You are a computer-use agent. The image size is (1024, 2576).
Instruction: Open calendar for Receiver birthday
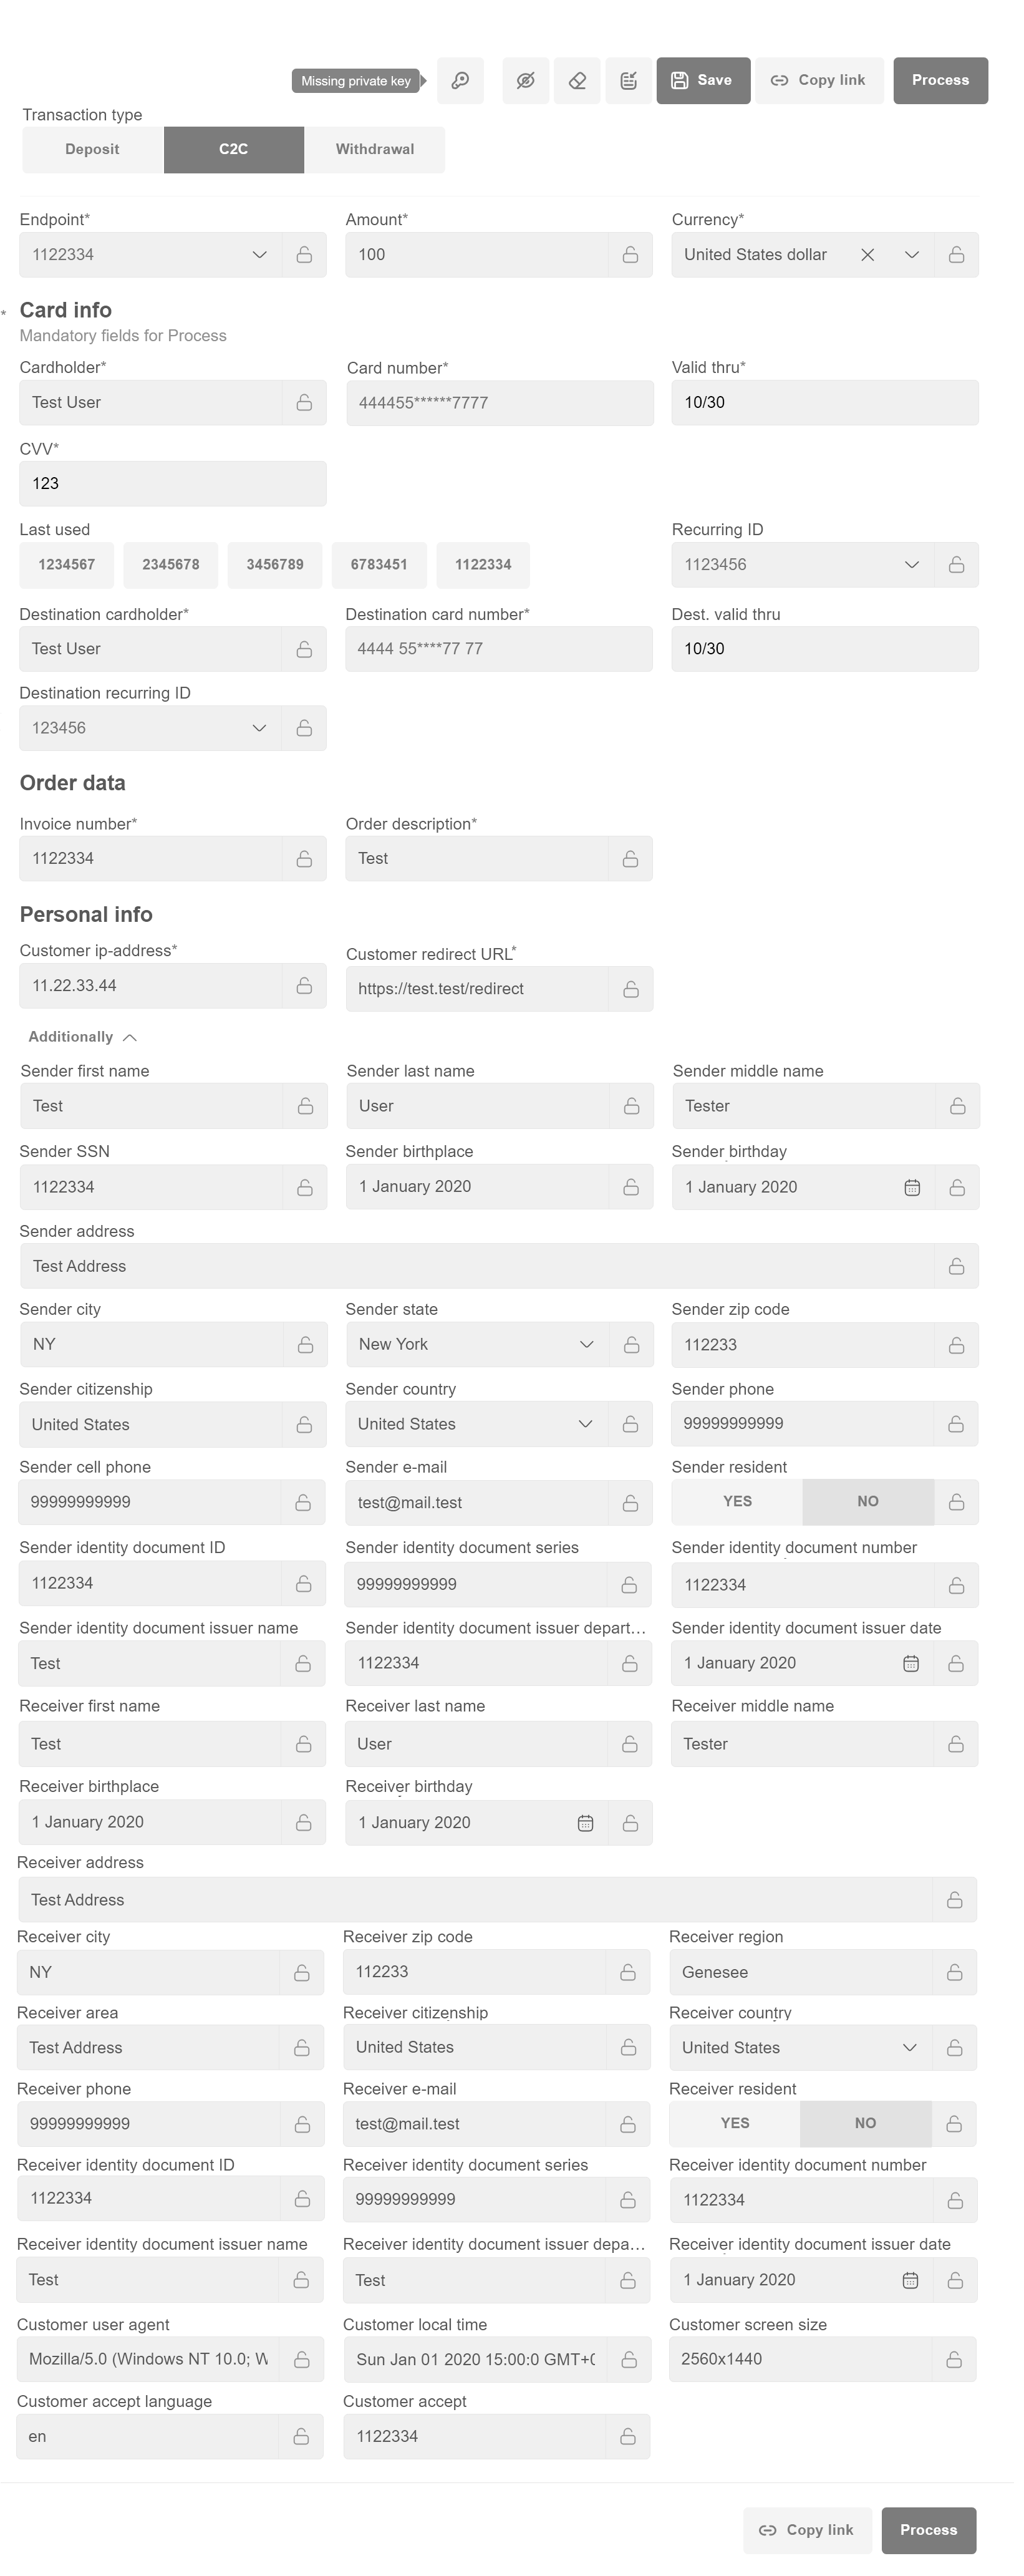(586, 1823)
